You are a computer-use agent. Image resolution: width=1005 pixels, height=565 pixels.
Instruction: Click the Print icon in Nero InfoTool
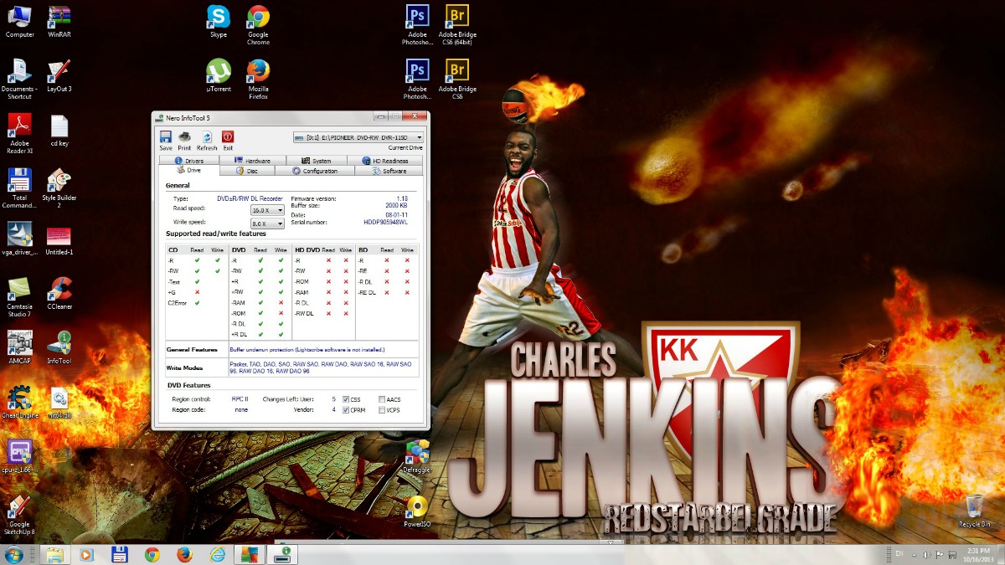point(184,140)
